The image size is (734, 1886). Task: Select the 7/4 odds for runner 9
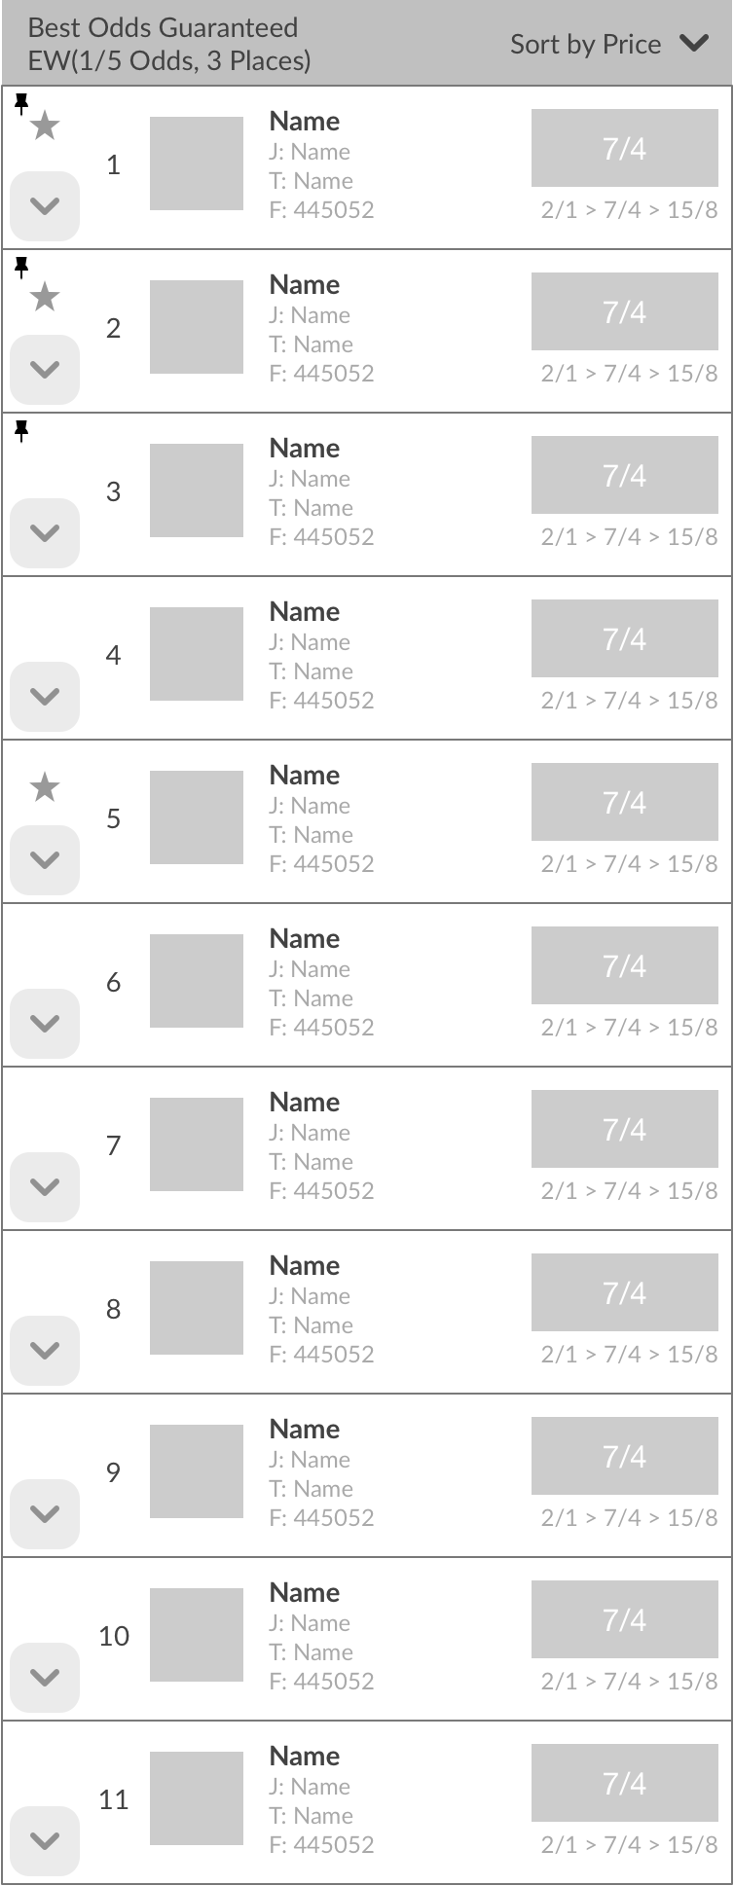[x=624, y=1457]
